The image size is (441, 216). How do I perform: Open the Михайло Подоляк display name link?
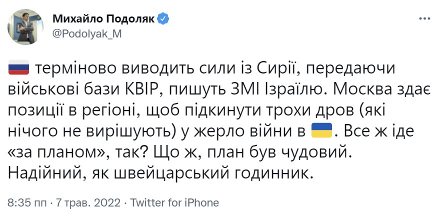click(104, 19)
